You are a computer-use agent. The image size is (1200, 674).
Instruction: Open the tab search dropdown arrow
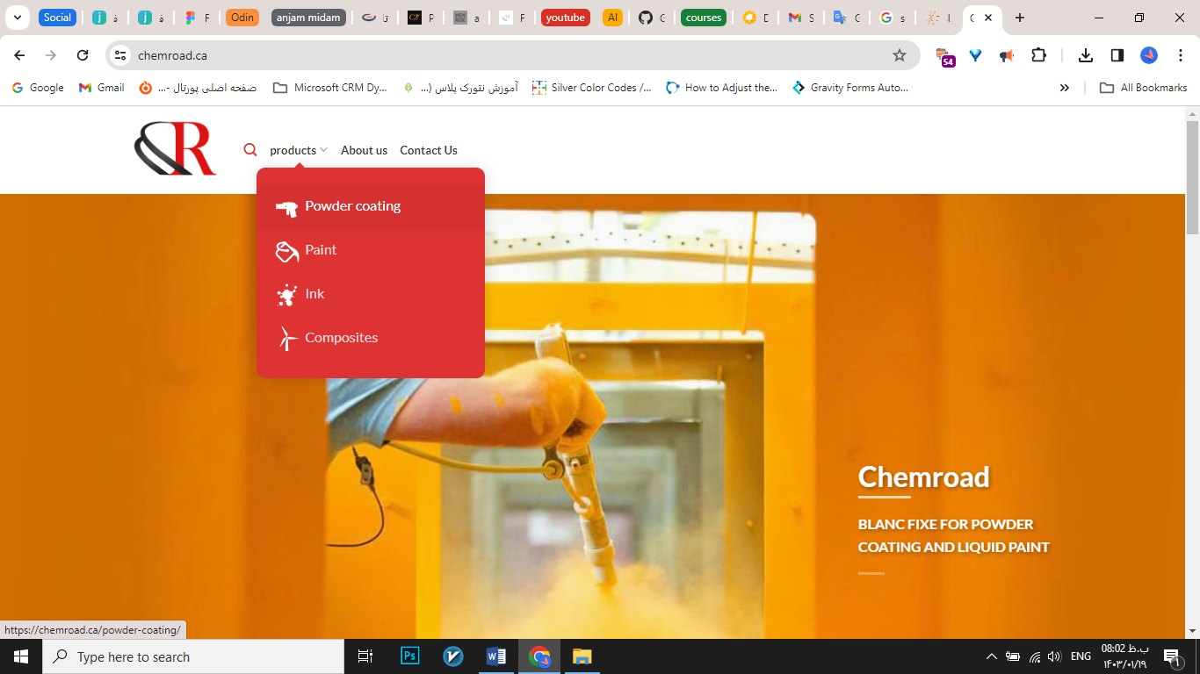click(17, 18)
